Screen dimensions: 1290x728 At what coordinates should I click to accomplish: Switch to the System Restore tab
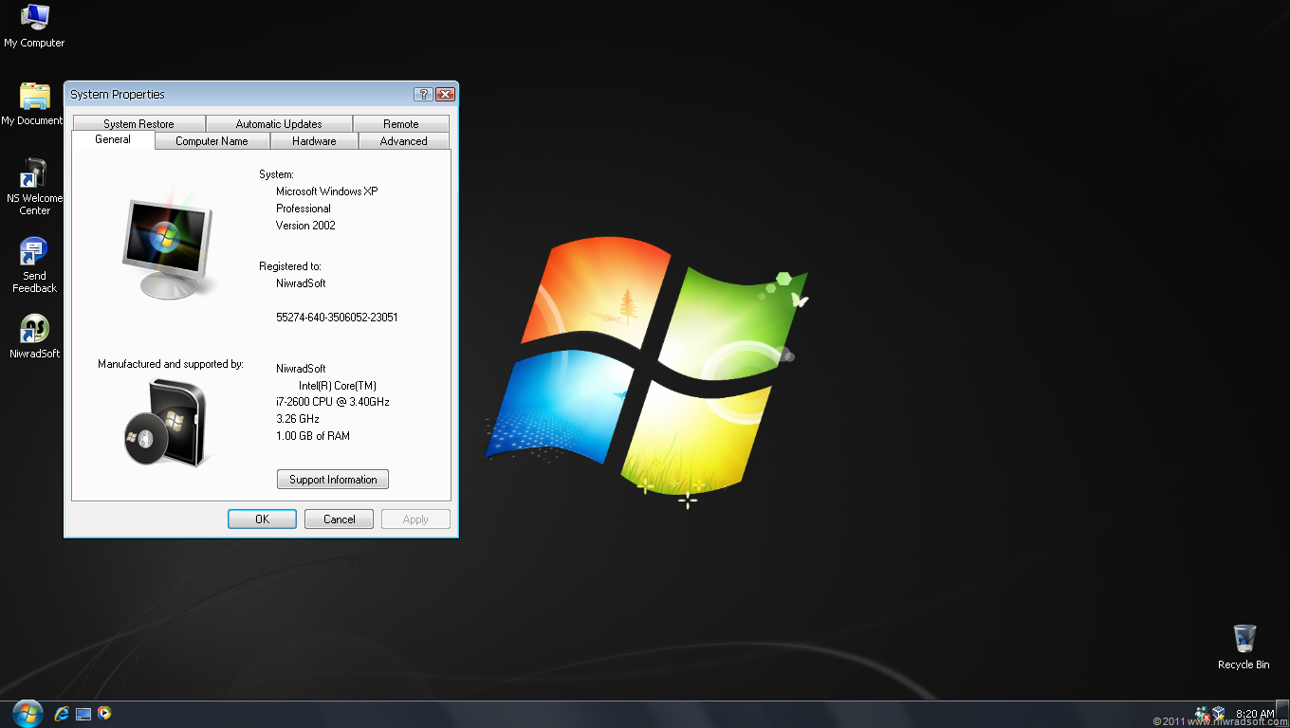point(138,124)
